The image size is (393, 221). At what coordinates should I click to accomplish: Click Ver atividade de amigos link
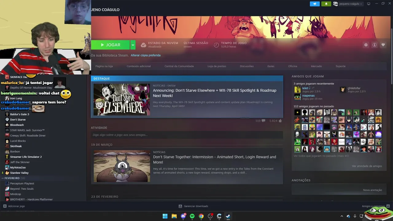tap(367, 166)
